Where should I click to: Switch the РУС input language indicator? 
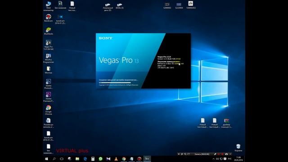229,159
